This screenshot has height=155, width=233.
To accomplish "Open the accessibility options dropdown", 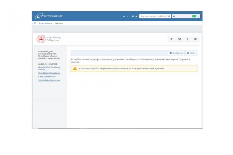I will (126, 16).
